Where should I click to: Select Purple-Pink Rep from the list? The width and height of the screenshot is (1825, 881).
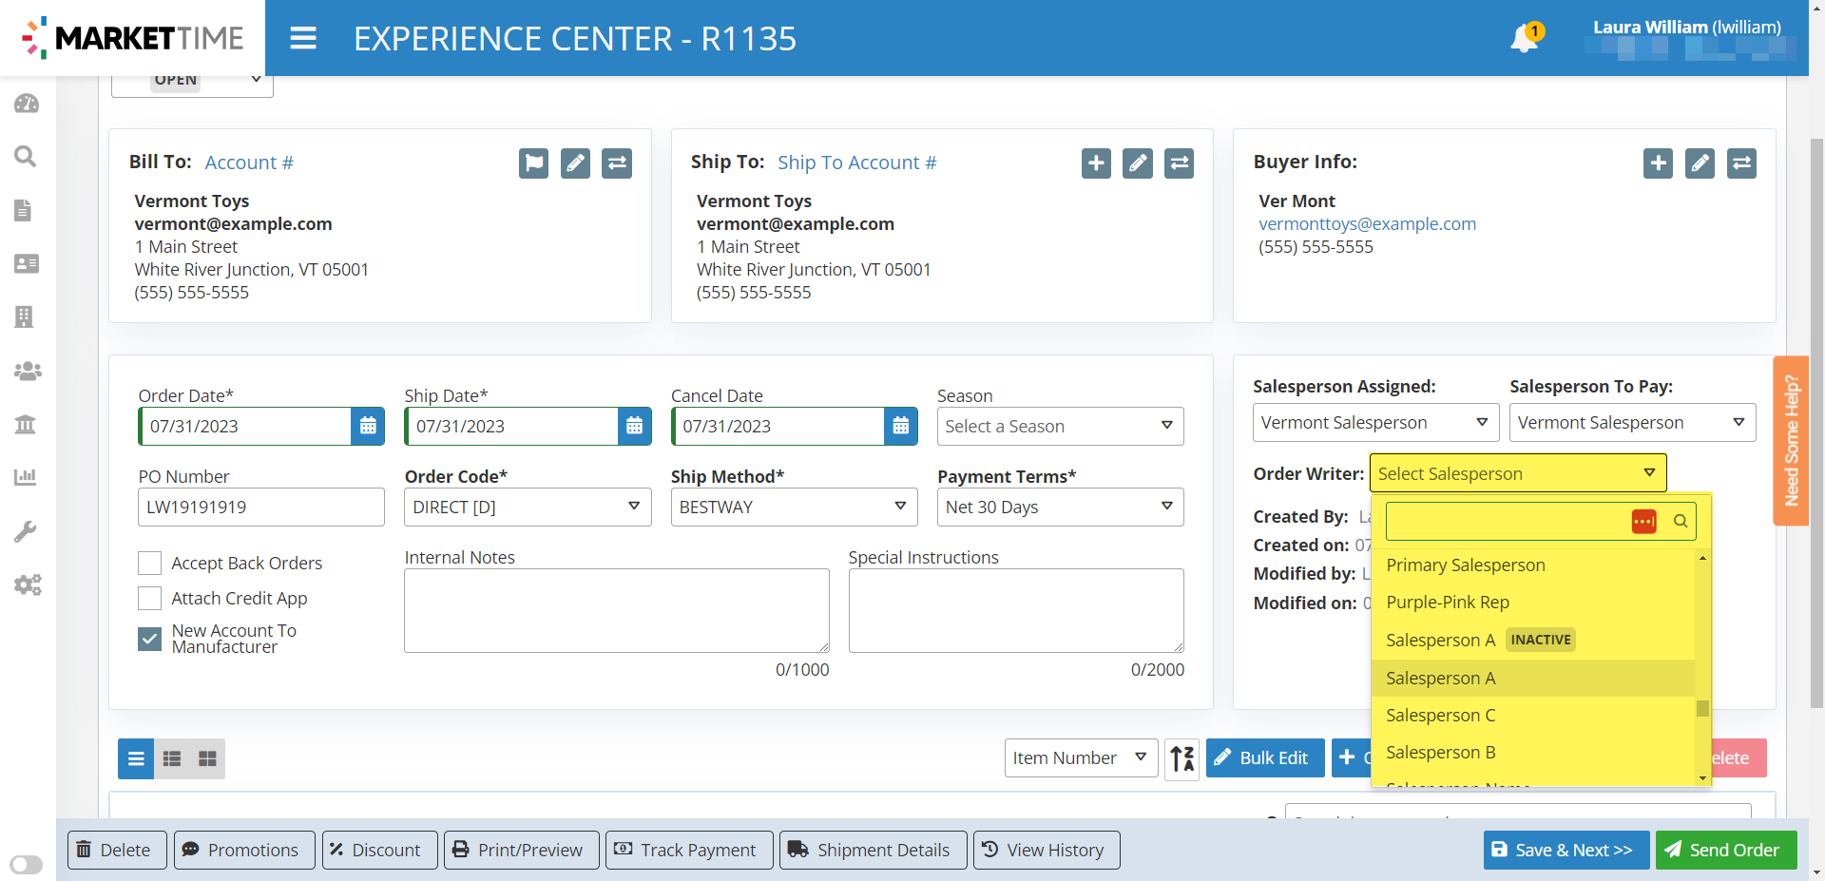tap(1447, 603)
